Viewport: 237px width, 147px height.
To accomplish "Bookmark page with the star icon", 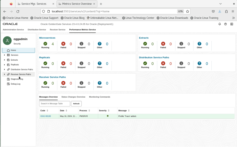I will click(187, 11).
